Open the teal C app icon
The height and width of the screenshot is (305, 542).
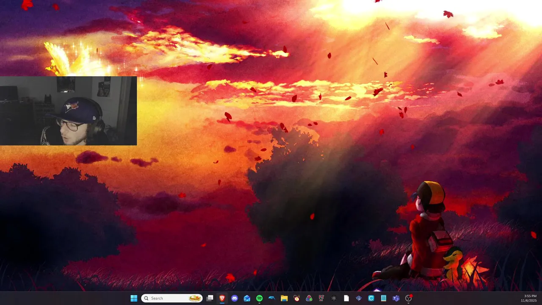[x=371, y=298]
